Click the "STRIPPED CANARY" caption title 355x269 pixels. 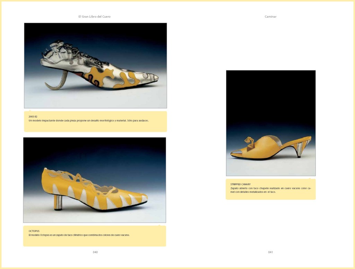(241, 184)
